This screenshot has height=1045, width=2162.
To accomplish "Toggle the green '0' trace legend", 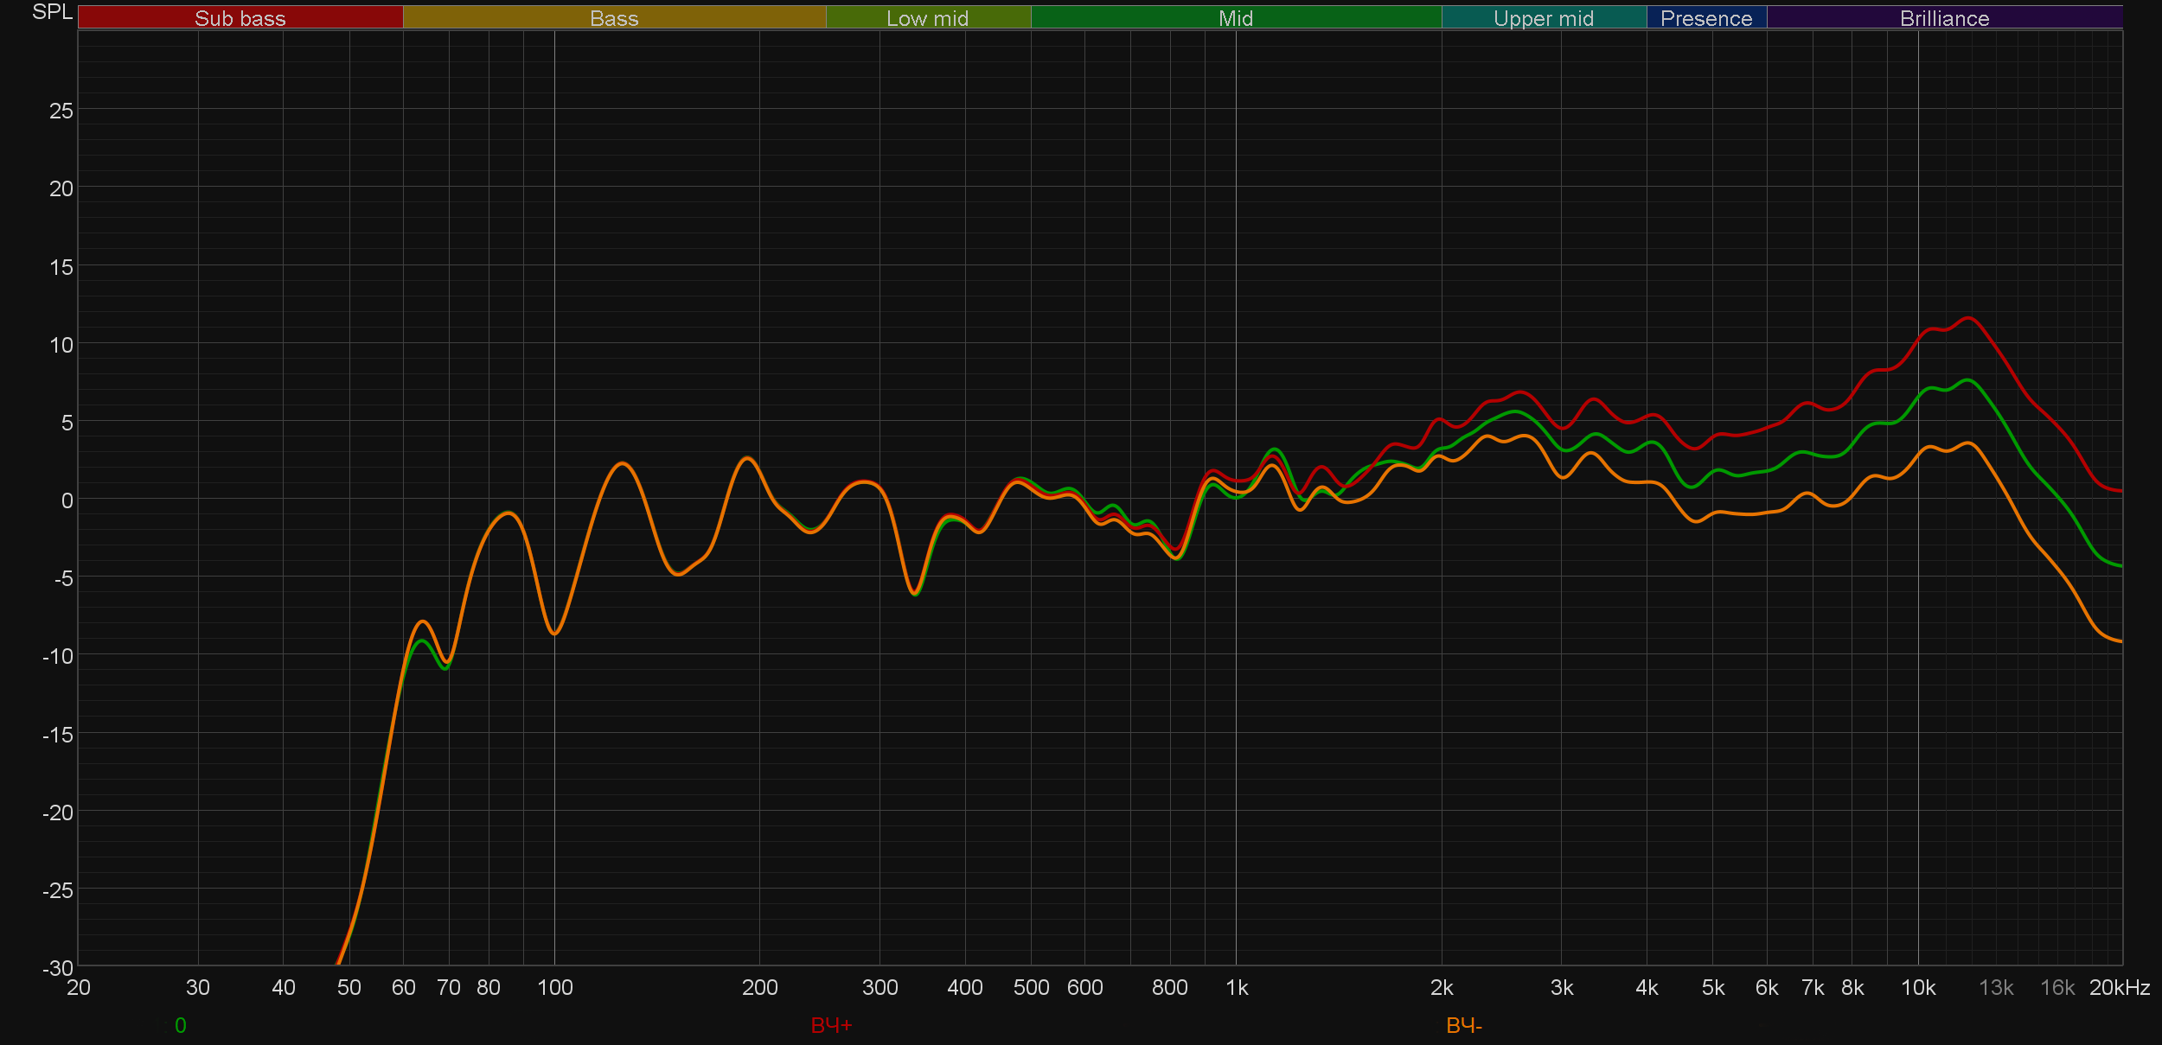I will click(x=180, y=1025).
